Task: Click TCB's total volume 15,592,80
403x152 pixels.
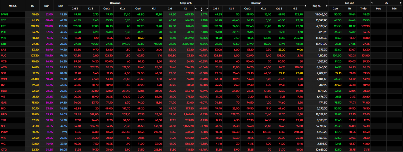Action: click(321, 20)
